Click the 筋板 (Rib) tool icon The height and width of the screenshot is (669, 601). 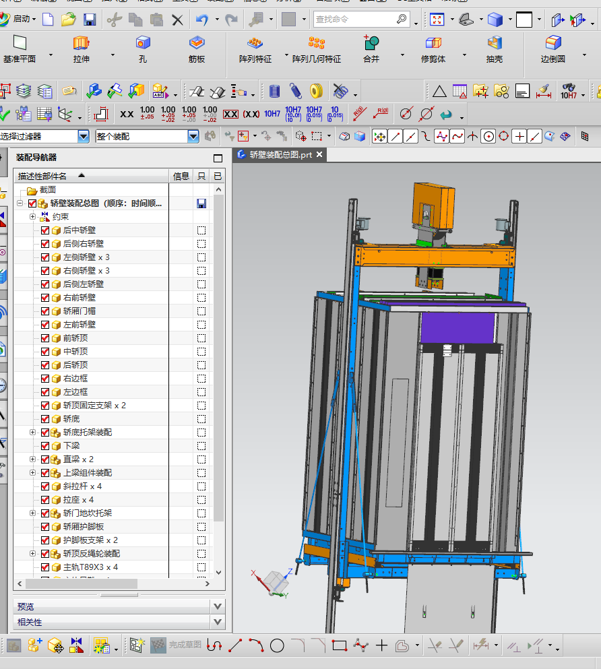pos(197,44)
